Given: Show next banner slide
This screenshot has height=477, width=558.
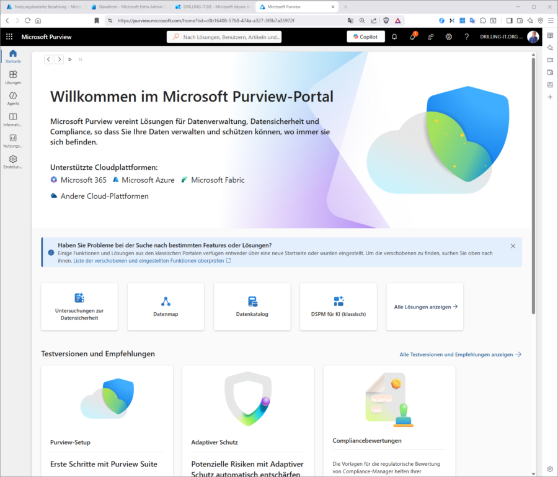Looking at the screenshot, I should [x=60, y=59].
